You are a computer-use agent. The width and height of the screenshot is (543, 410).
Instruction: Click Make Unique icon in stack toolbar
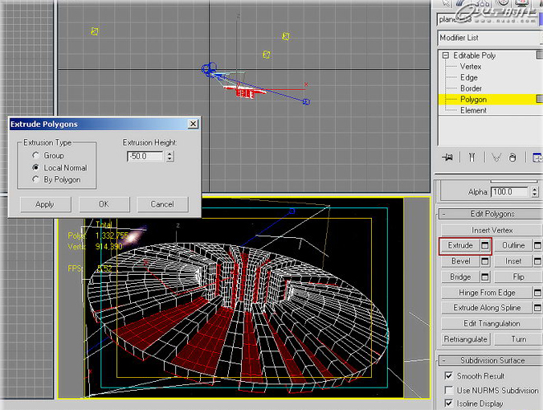pyautogui.click(x=495, y=157)
